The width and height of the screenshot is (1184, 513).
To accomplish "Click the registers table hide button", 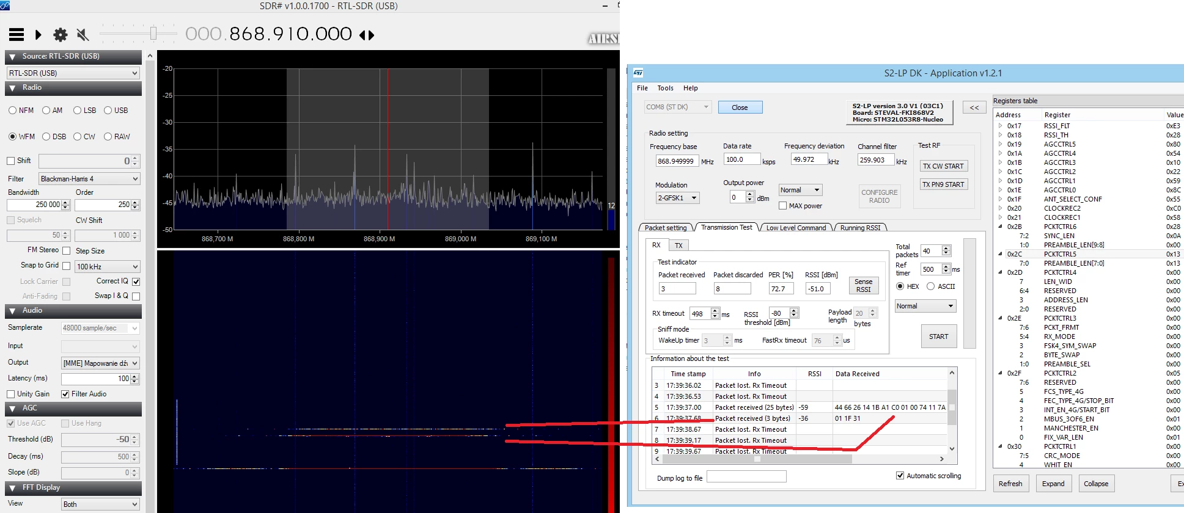I will point(974,107).
